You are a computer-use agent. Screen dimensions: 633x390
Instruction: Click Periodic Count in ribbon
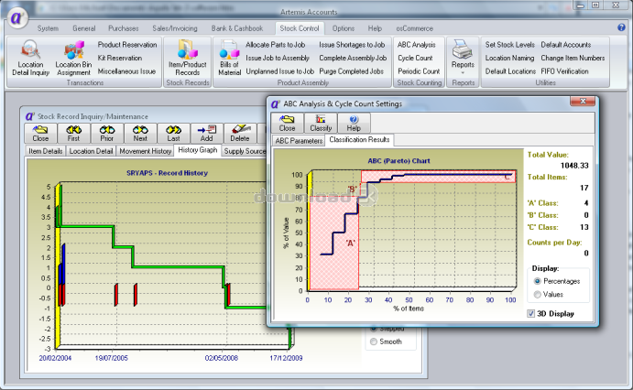tap(419, 71)
